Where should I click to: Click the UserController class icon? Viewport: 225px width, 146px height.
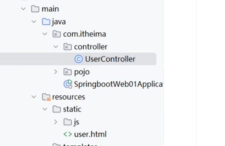point(79,59)
